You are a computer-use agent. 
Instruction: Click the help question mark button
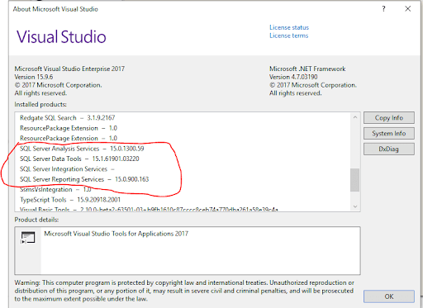383,9
